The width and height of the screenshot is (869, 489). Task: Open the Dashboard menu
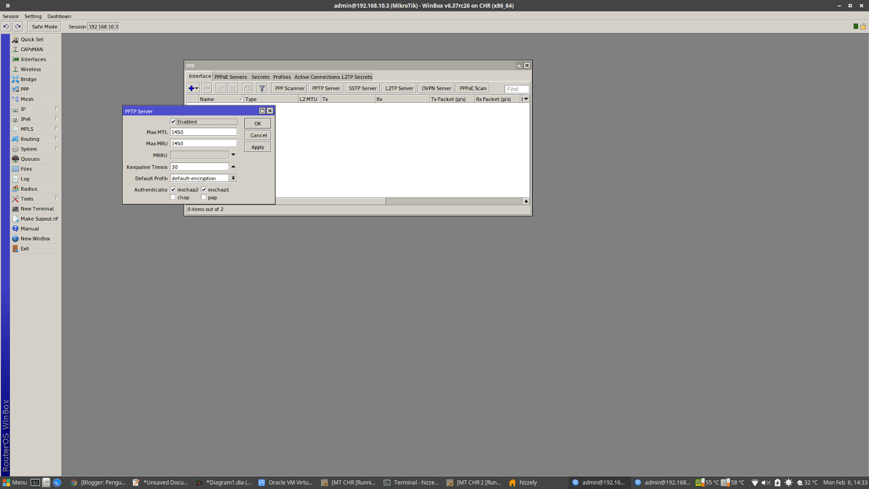coord(59,16)
